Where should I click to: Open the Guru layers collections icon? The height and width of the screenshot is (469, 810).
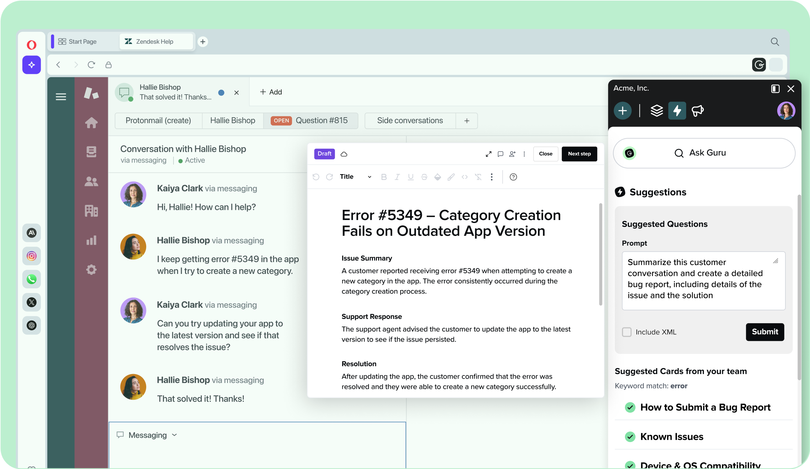pos(657,110)
